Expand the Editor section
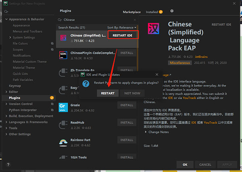242x172 pixels. tap(6, 92)
